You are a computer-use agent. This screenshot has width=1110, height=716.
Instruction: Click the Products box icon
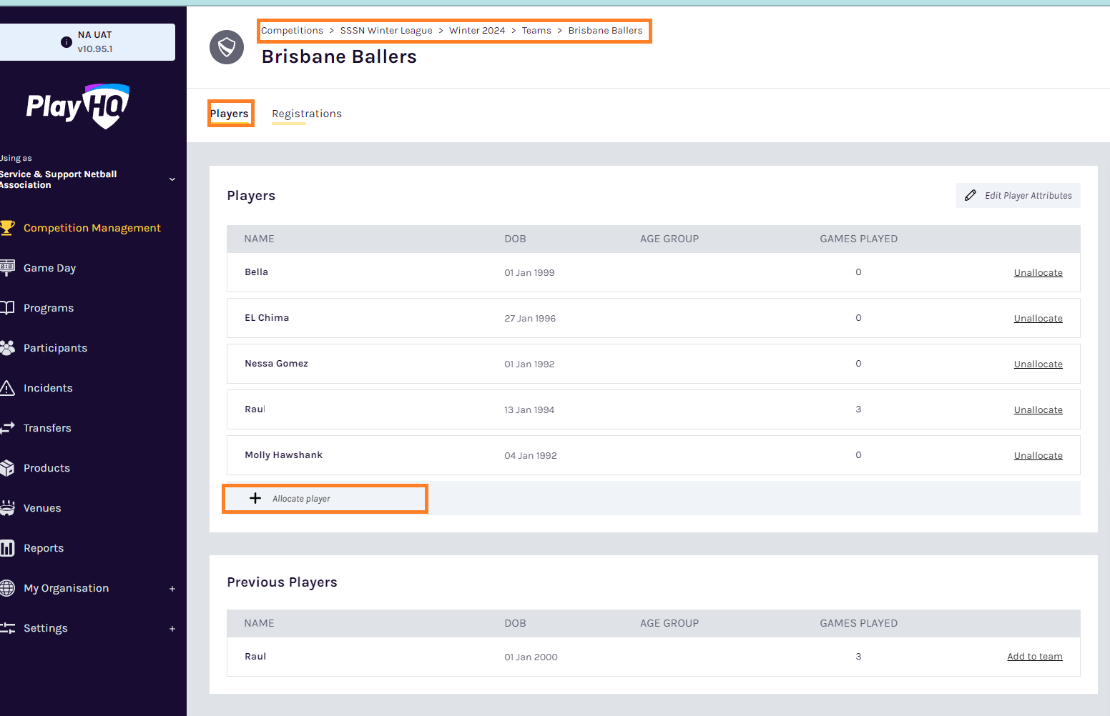click(7, 467)
